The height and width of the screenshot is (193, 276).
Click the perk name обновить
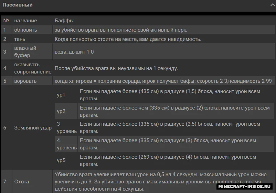(25, 30)
